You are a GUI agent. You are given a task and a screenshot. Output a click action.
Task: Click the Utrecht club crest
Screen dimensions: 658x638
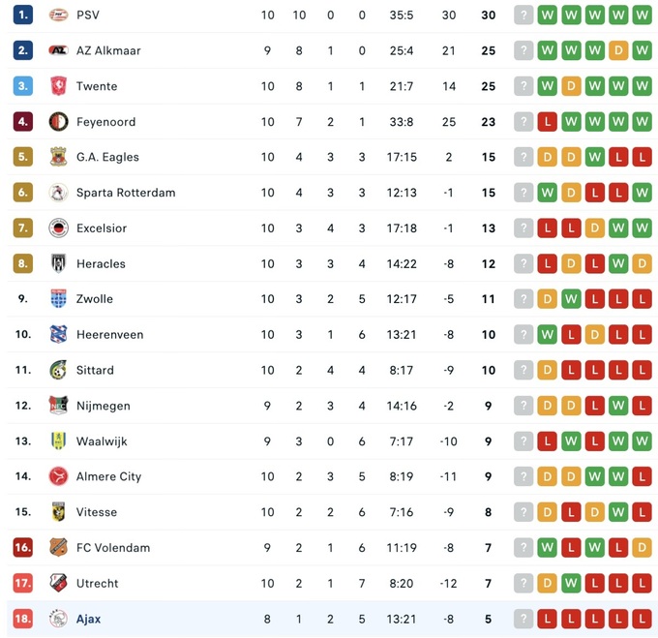pyautogui.click(x=58, y=584)
